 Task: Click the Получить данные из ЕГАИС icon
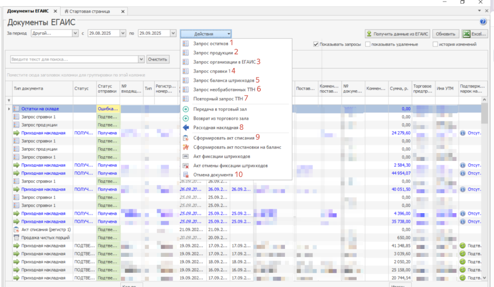click(x=369, y=34)
